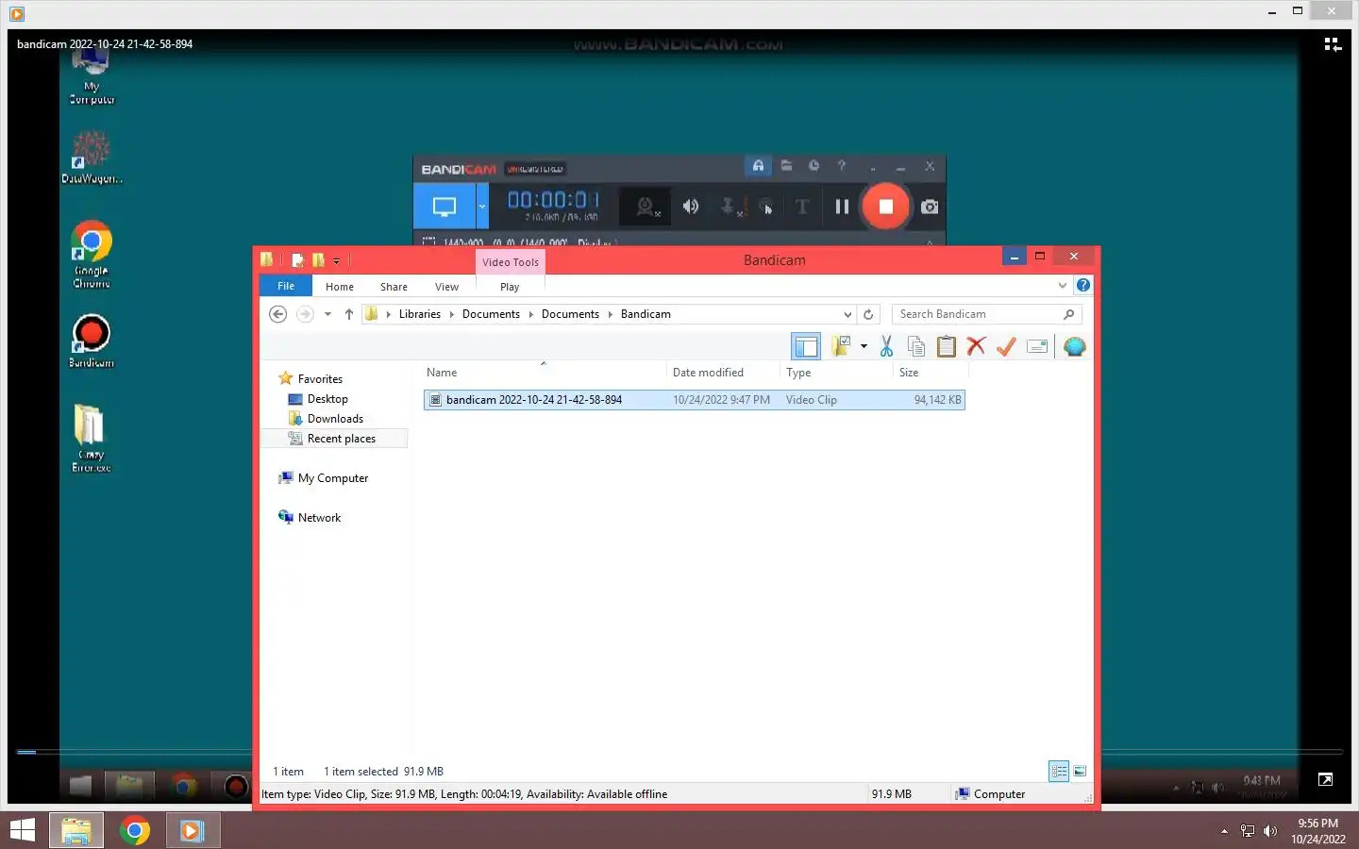Screen dimensions: 1359x849
Task: Click the Properties icon in quick access toolbar
Action: (x=297, y=259)
